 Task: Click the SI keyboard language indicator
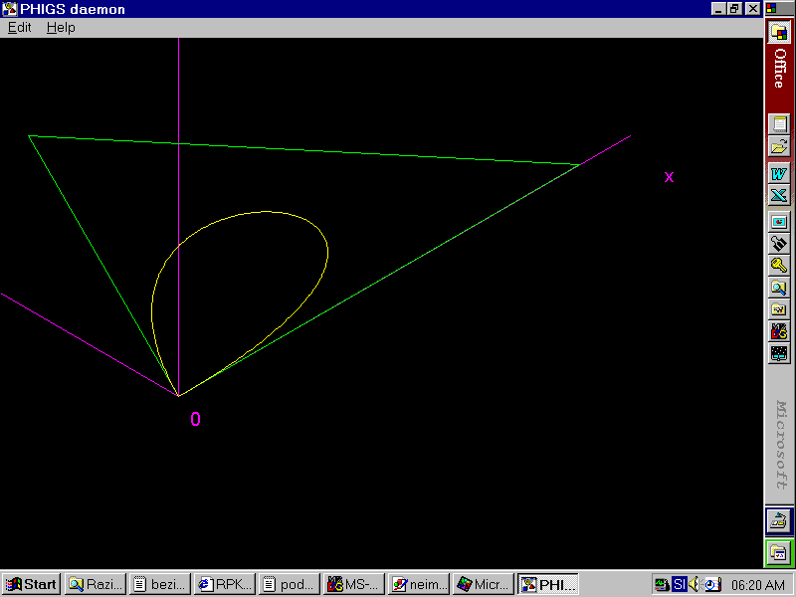tap(679, 584)
